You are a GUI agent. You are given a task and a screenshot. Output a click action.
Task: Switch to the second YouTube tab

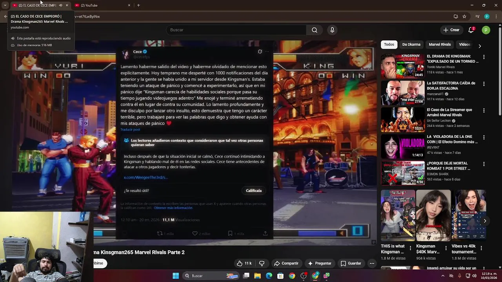point(101,5)
